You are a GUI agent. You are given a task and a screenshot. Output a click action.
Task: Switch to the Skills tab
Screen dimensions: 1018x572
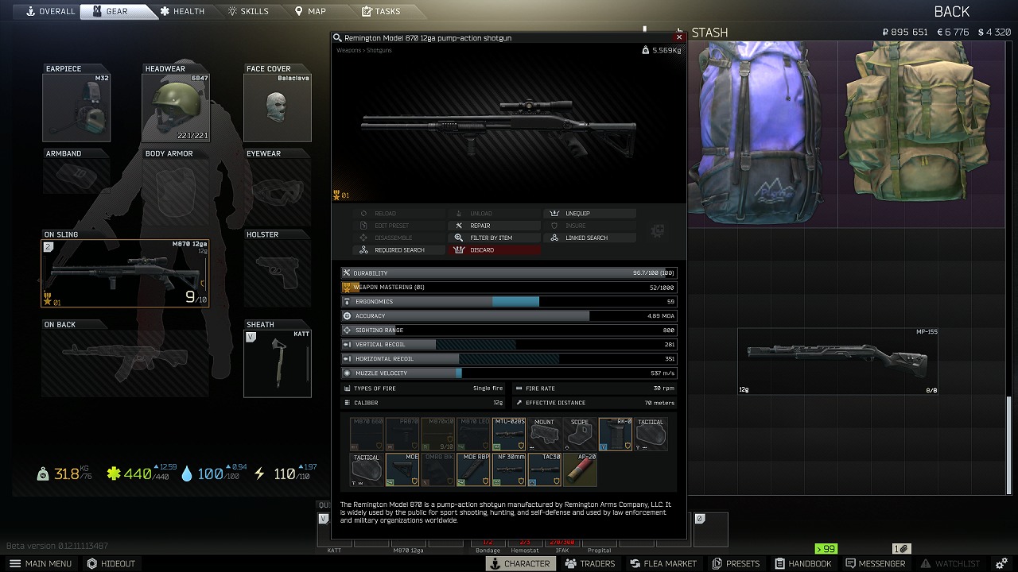[x=248, y=11]
